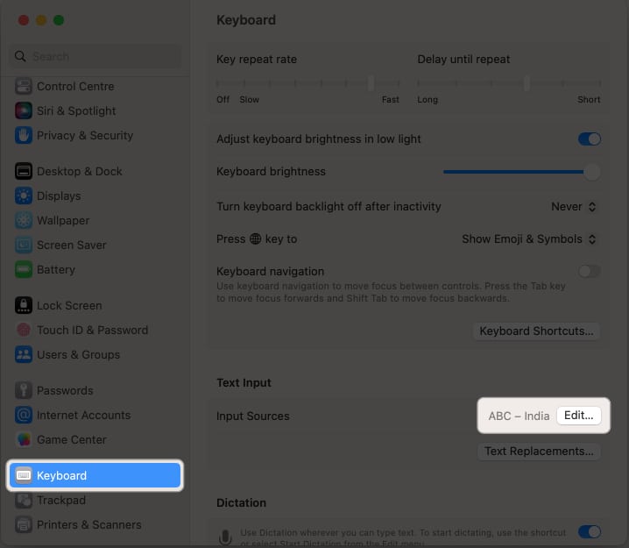Viewport: 629px width, 548px height.
Task: Select the Keyboard sidebar item
Action: [95, 475]
